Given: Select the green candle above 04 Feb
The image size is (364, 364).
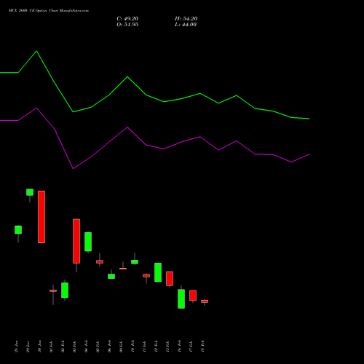Looking at the screenshot, I should pyautogui.click(x=88, y=242).
